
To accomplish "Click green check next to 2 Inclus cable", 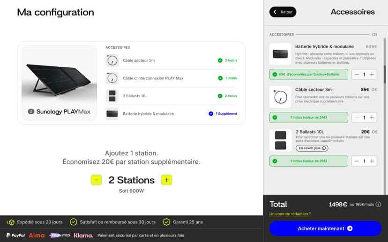I will tap(220, 60).
